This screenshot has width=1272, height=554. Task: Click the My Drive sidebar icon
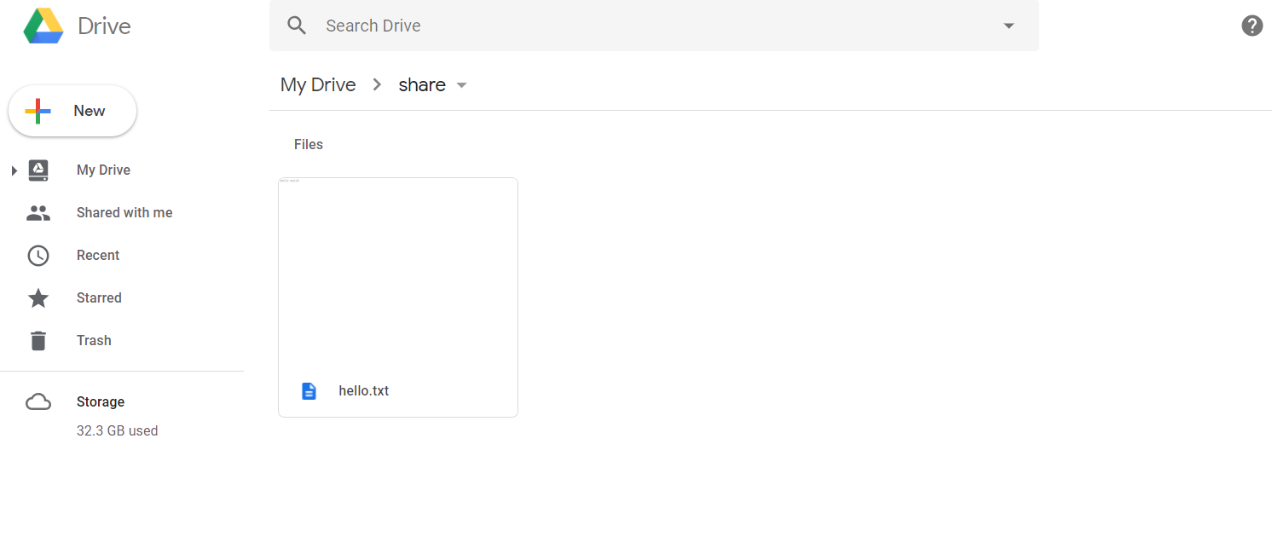tap(38, 170)
